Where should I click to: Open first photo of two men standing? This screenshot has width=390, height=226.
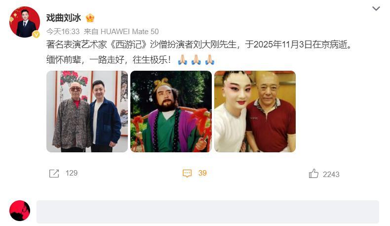tap(87, 111)
